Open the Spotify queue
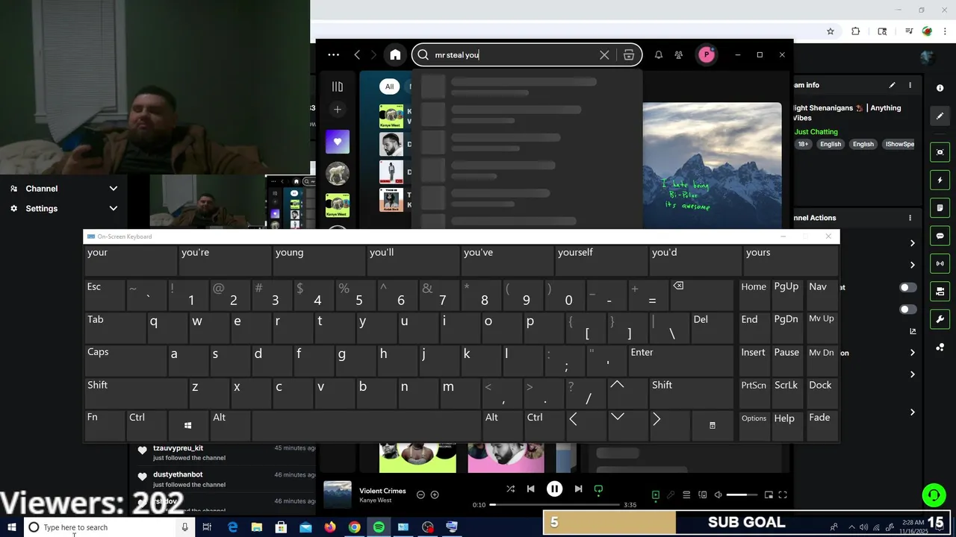Viewport: 956px width, 537px height. [686, 494]
